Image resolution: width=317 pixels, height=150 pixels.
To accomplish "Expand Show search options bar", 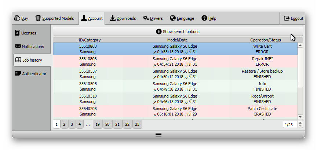I will [x=178, y=32].
